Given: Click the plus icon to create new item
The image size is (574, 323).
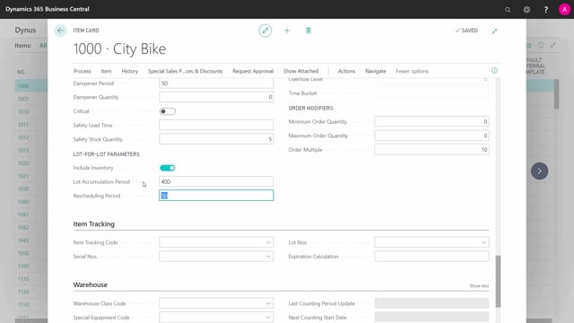Looking at the screenshot, I should pos(287,31).
